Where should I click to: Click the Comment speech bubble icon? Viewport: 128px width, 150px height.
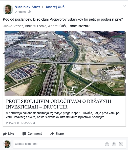pos(24,134)
